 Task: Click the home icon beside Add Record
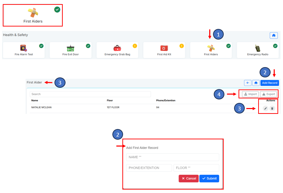[x=256, y=83]
